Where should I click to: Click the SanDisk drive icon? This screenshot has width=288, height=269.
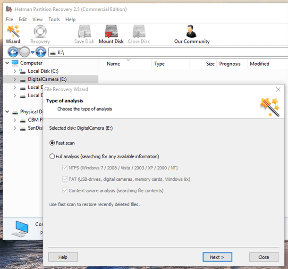tap(23, 129)
